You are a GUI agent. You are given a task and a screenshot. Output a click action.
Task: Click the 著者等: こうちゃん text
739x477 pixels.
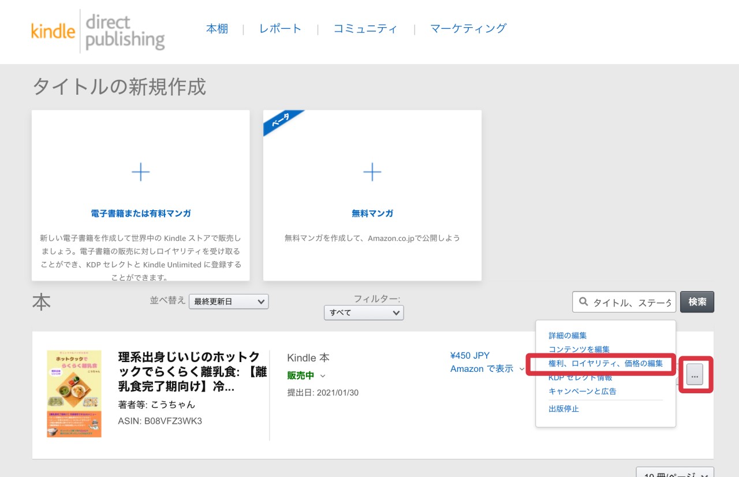156,404
